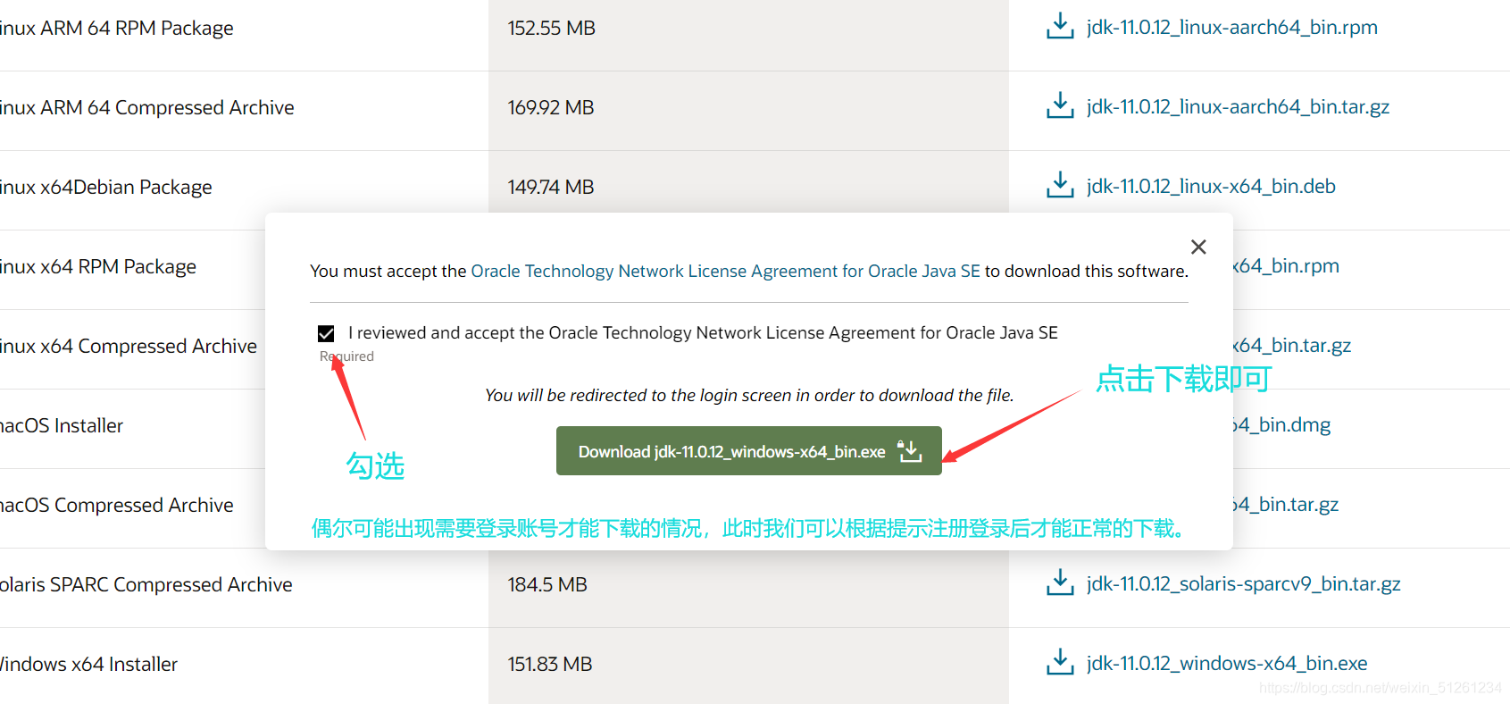The width and height of the screenshot is (1510, 704).
Task: Click the Required label under checkbox
Action: [346, 356]
